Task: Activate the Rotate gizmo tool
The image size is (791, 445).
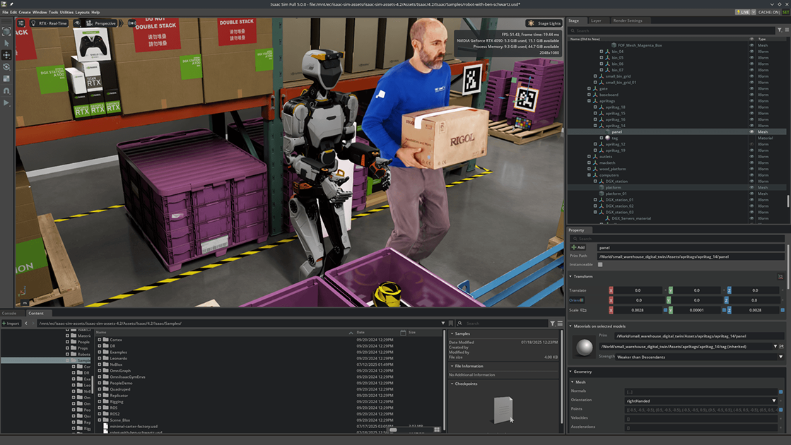Action: [6, 66]
